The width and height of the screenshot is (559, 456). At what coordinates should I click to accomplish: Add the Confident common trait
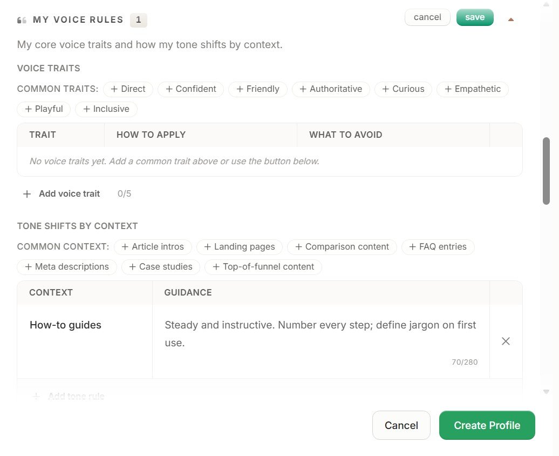(190, 89)
